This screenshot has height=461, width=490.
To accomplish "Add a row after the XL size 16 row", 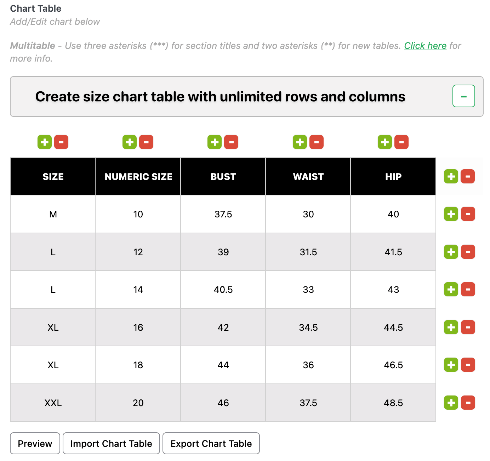I will pos(451,327).
